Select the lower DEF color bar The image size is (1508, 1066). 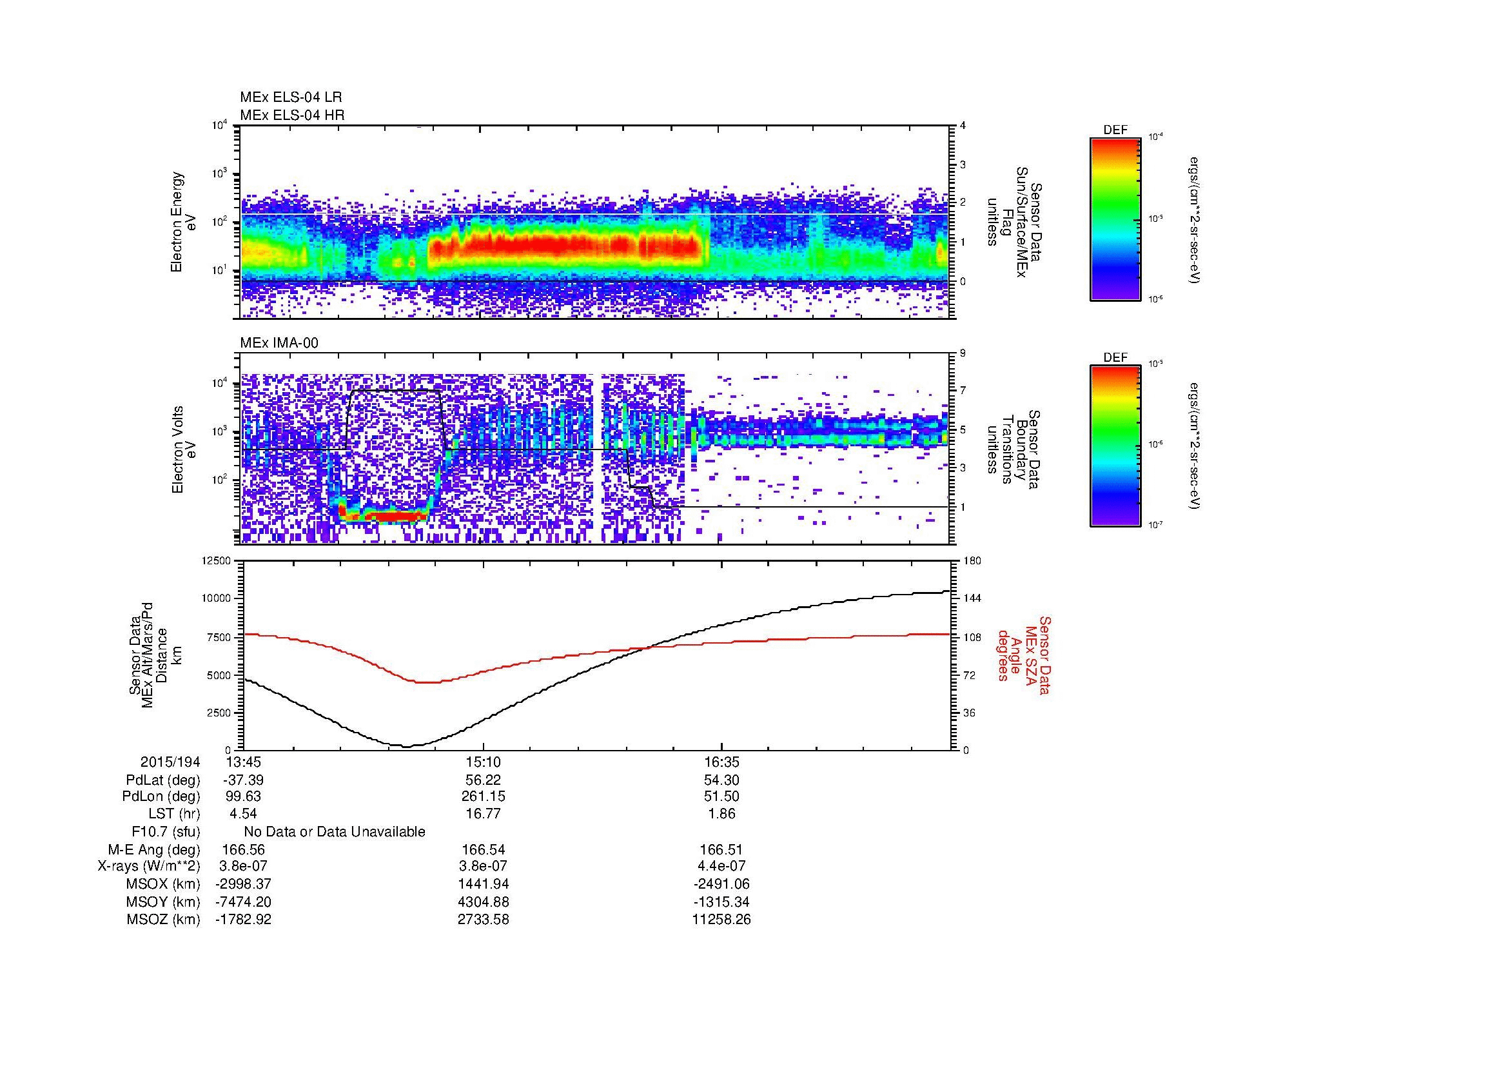(1115, 447)
